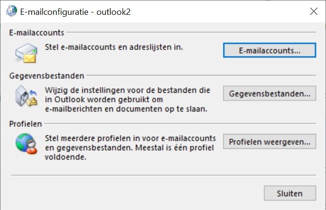Click the 'e-mailberichten en documenten op te slaan' line

[126, 109]
